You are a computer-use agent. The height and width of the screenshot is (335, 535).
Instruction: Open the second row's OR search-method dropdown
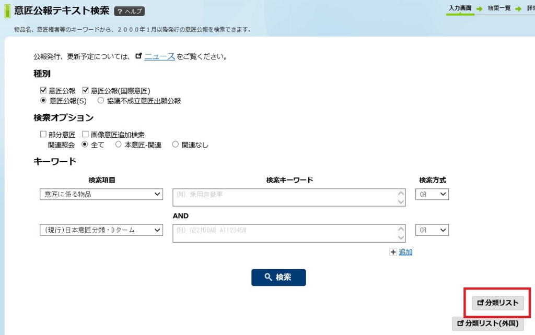coord(432,230)
